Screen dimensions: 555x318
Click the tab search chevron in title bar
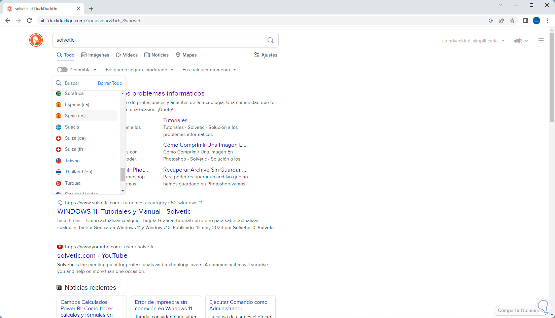point(500,5)
